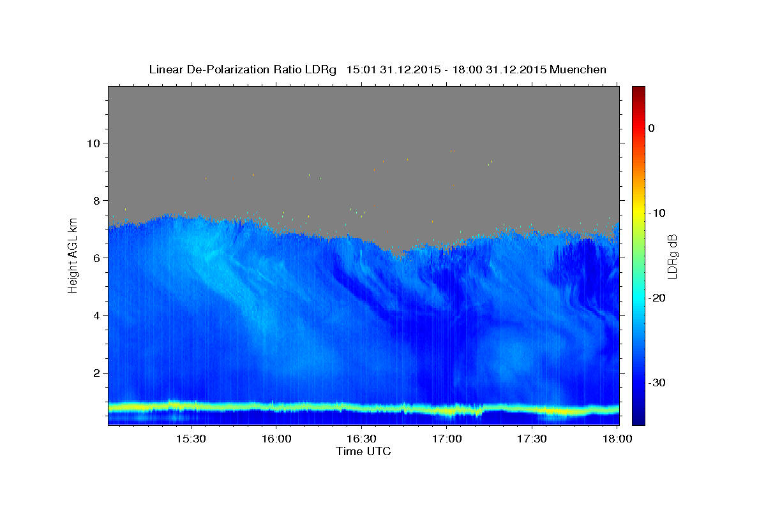Click the 18:00 time tick label

click(x=617, y=439)
